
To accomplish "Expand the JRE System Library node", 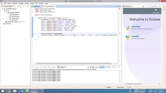I will pyautogui.click(x=5, y=22).
